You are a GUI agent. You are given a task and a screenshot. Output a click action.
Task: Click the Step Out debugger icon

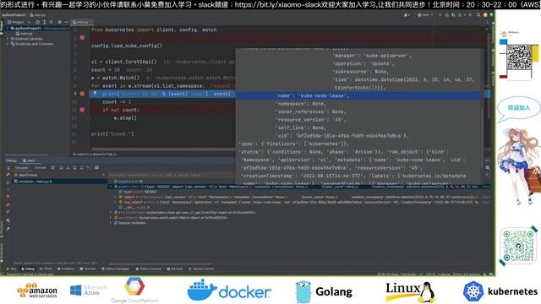[x=81, y=168]
